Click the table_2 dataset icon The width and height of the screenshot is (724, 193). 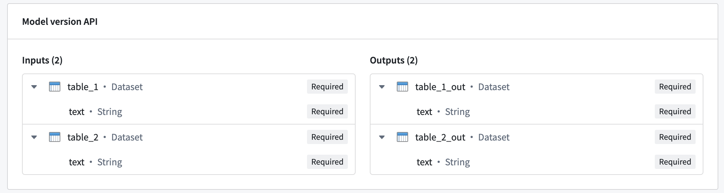[55, 137]
